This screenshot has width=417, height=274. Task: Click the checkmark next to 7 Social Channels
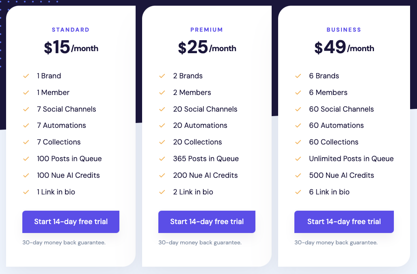[x=26, y=109]
